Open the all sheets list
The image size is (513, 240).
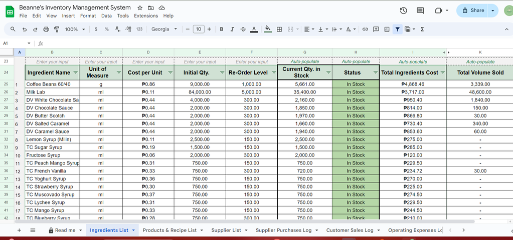pyautogui.click(x=33, y=230)
